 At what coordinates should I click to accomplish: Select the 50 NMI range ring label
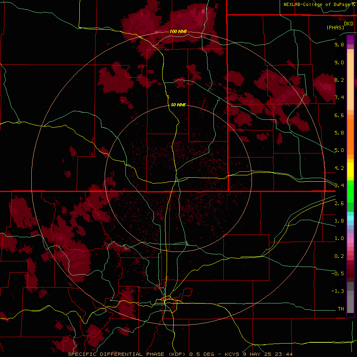click(178, 105)
